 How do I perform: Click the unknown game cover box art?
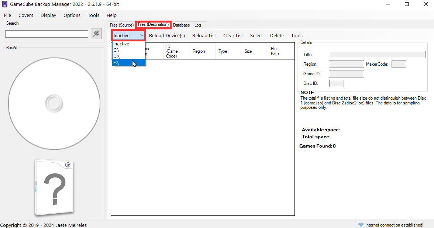pos(54,187)
